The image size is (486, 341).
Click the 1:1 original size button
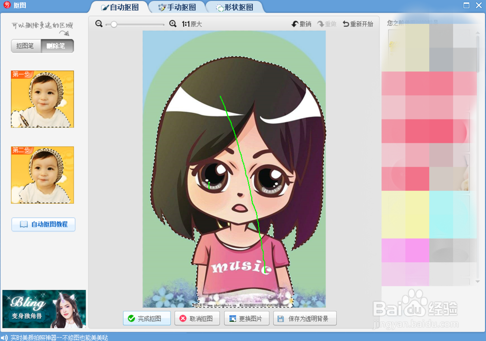point(192,24)
